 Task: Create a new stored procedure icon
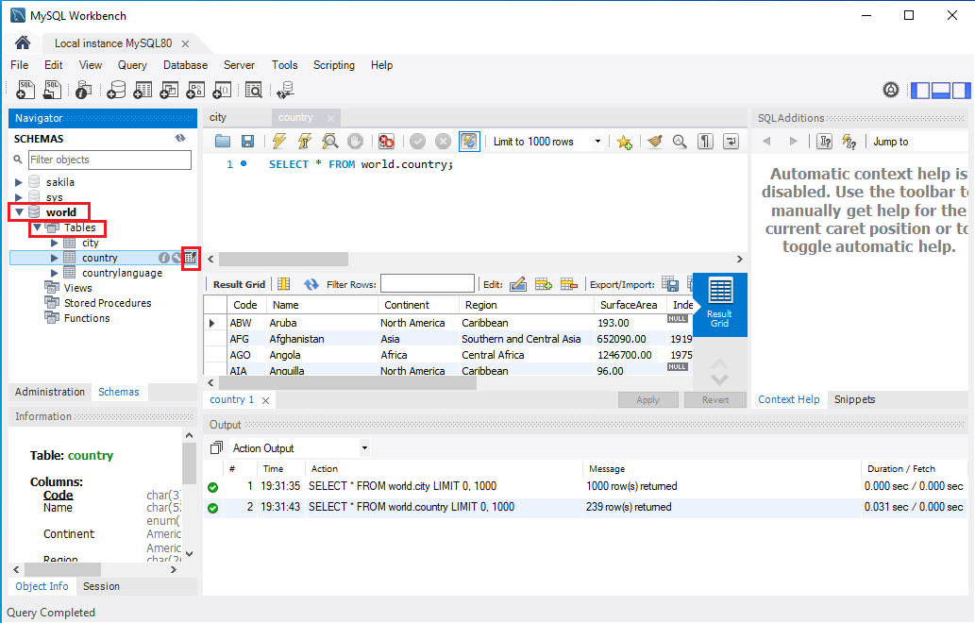coord(195,91)
